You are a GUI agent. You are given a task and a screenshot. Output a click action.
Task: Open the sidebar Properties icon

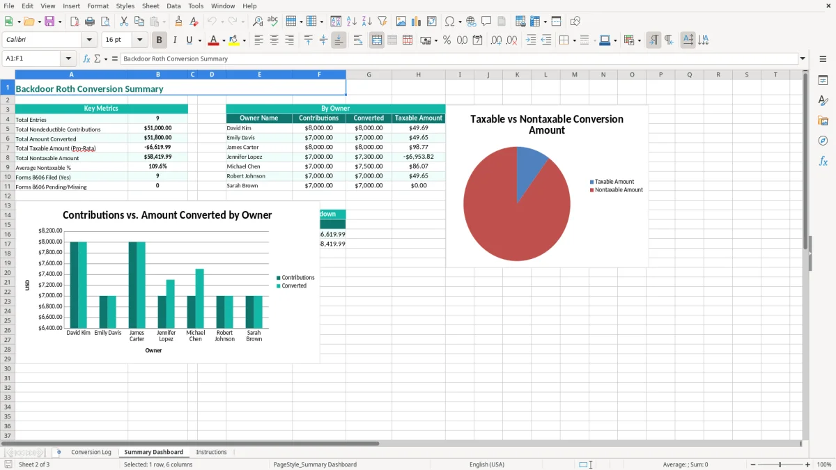823,81
